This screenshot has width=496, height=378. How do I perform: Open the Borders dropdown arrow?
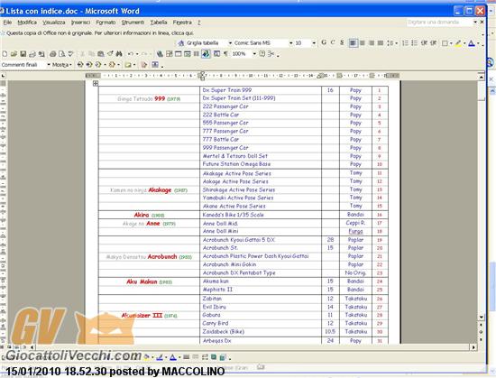[x=451, y=43]
